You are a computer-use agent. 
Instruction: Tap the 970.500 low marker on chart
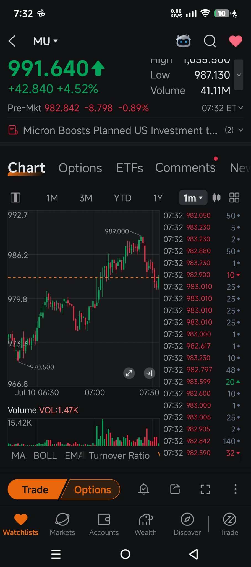[x=42, y=367]
